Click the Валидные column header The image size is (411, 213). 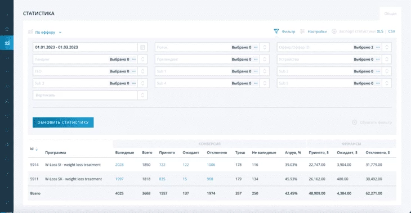pyautogui.click(x=124, y=152)
